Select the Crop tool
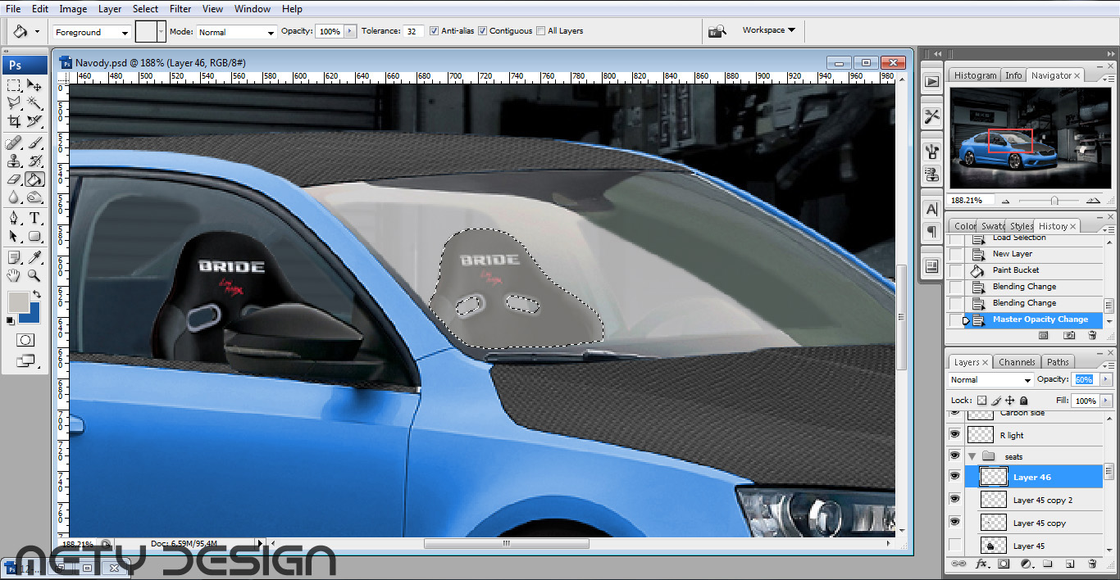The height and width of the screenshot is (580, 1120). coord(14,121)
